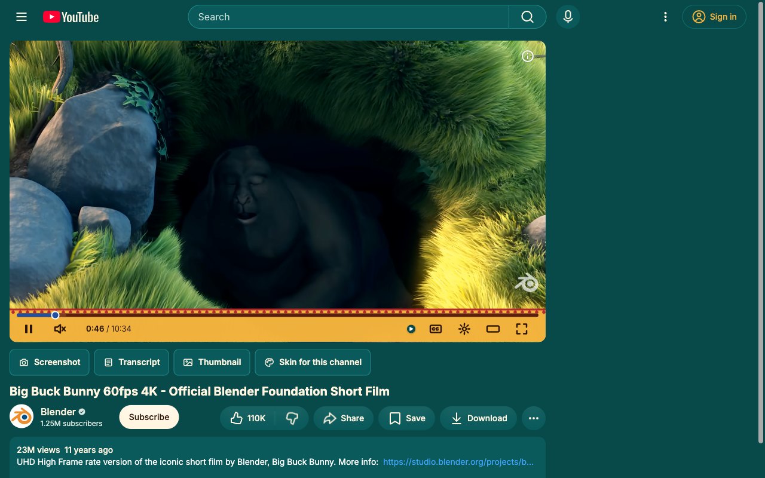Click Skin for this channel
The width and height of the screenshot is (765, 478).
point(313,362)
